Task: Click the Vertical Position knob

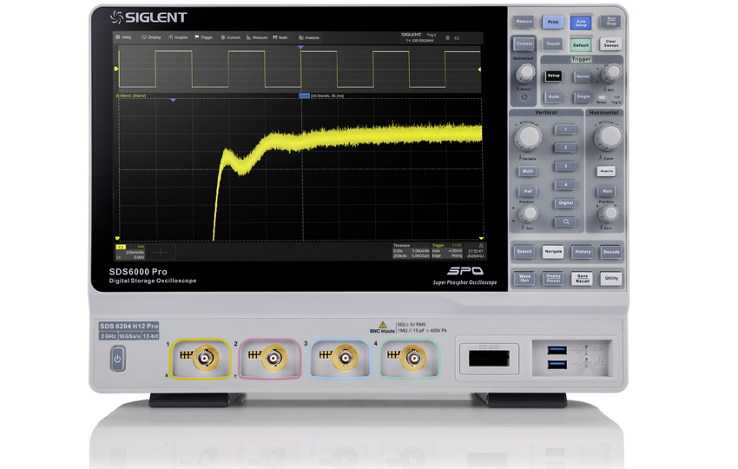Action: click(528, 214)
